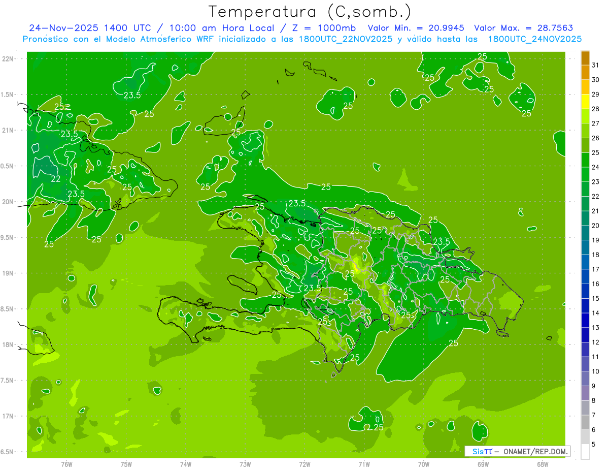The image size is (609, 471).
Task: Click the "10" value on the color scale
Action: (596, 371)
